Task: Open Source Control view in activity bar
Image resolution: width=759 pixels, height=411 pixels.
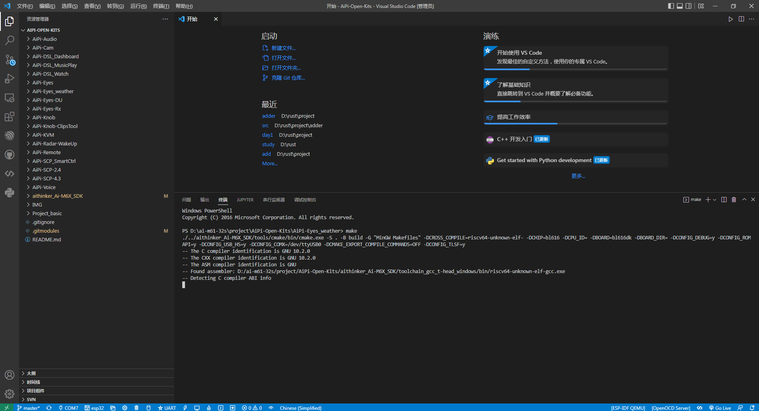Action: pyautogui.click(x=10, y=59)
